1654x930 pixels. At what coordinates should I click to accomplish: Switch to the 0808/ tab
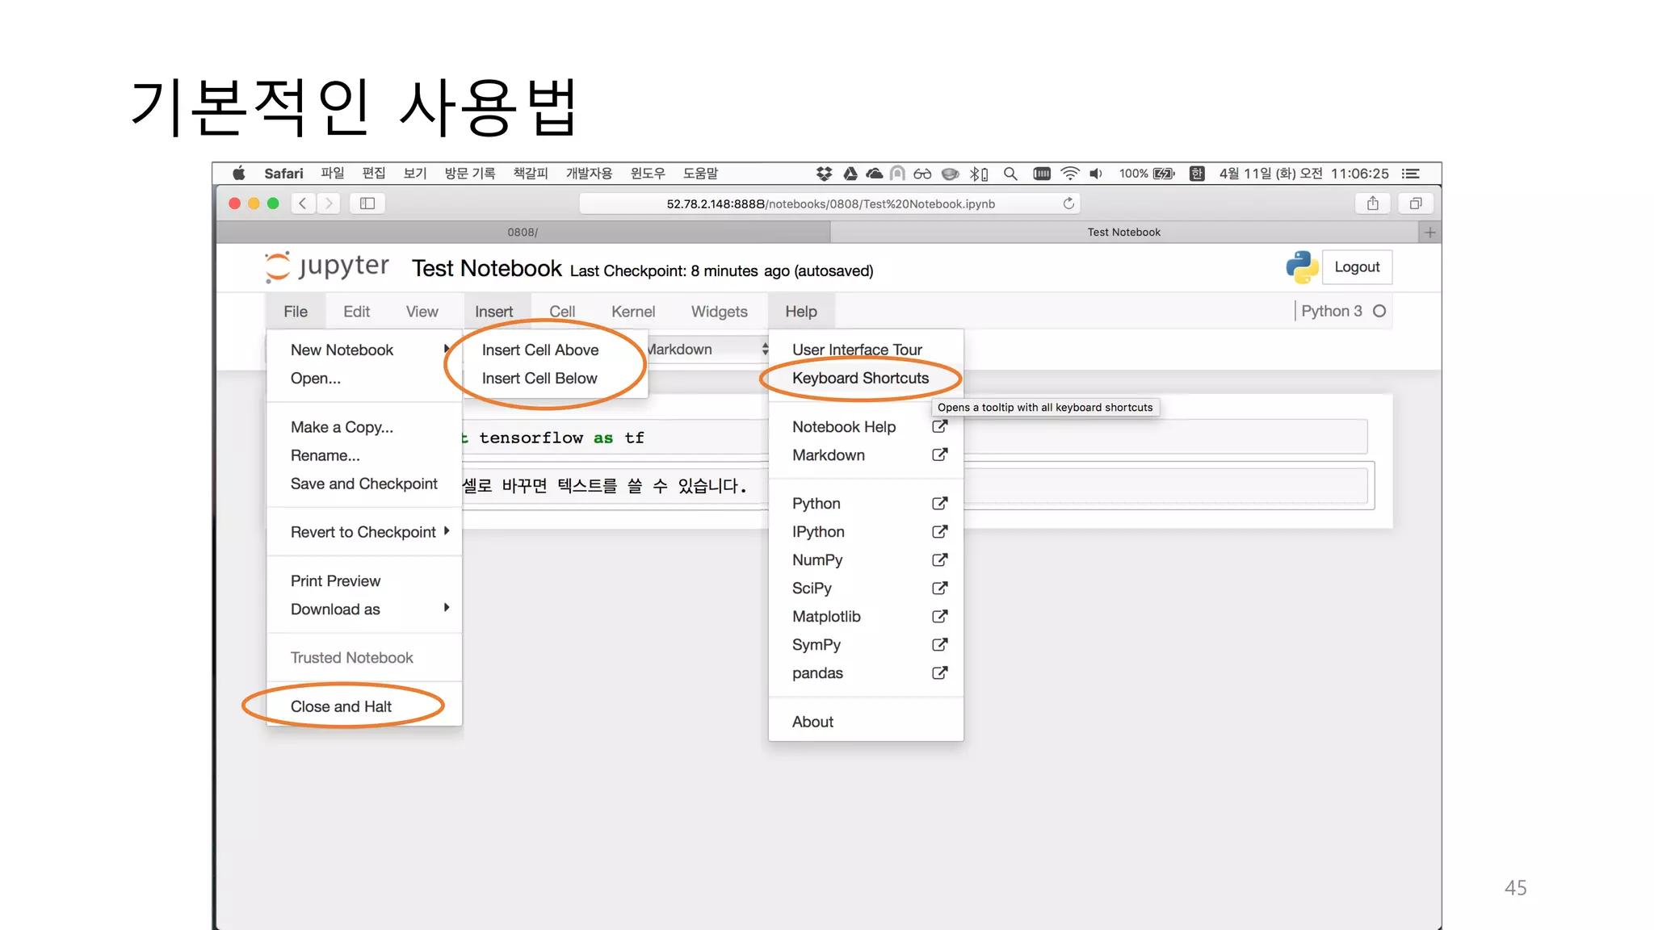click(x=523, y=232)
